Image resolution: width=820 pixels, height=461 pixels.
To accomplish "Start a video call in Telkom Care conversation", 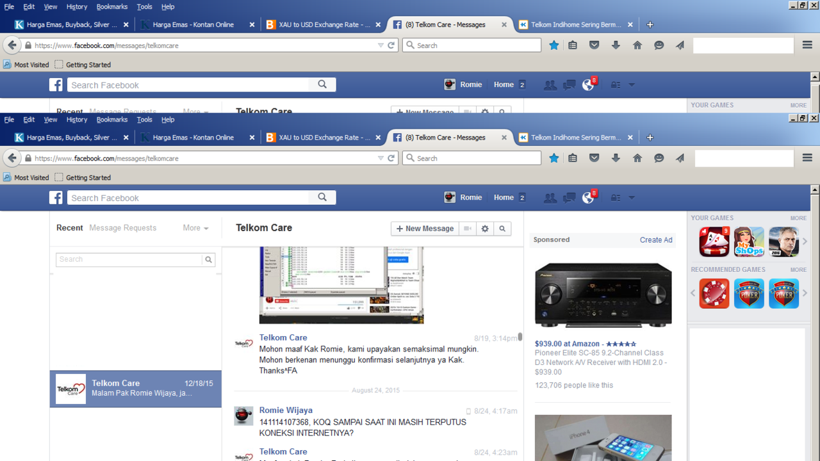I will pyautogui.click(x=468, y=229).
